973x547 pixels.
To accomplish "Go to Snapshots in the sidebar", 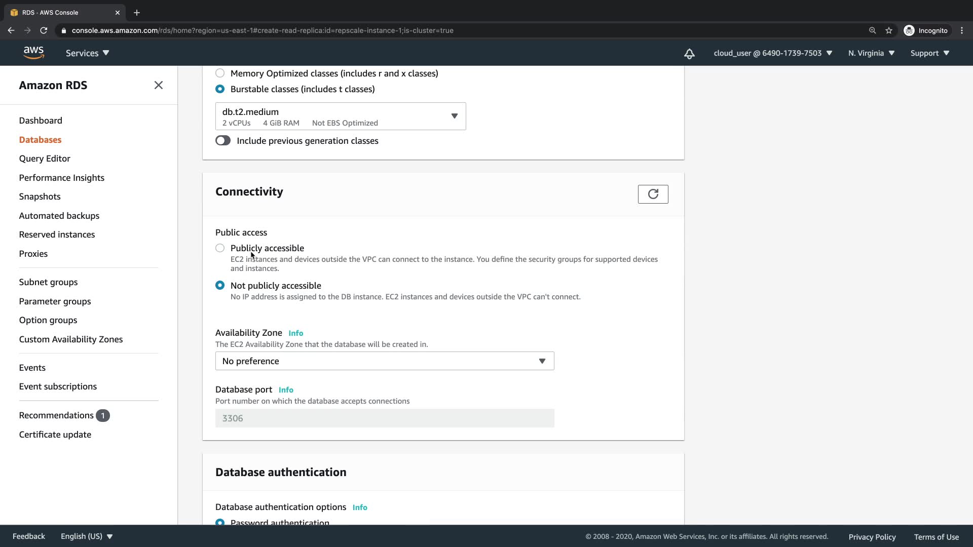I will point(40,197).
